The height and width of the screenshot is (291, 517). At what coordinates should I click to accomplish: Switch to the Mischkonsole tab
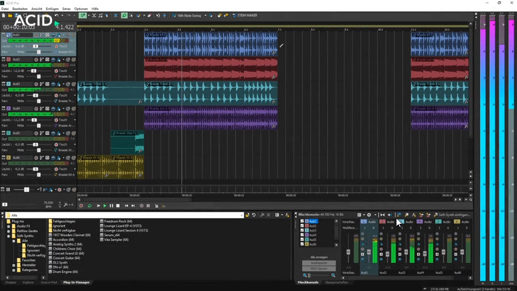point(308,282)
